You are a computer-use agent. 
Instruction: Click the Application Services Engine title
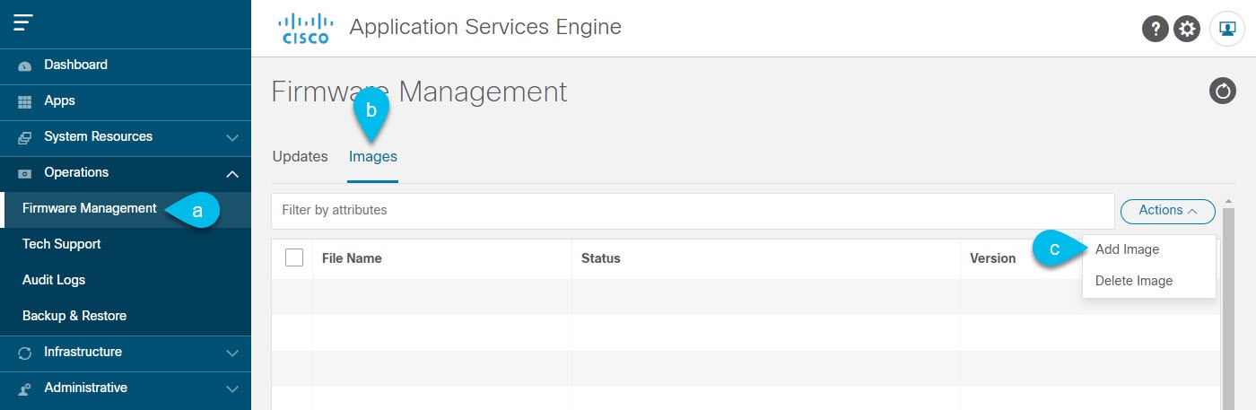pyautogui.click(x=485, y=27)
